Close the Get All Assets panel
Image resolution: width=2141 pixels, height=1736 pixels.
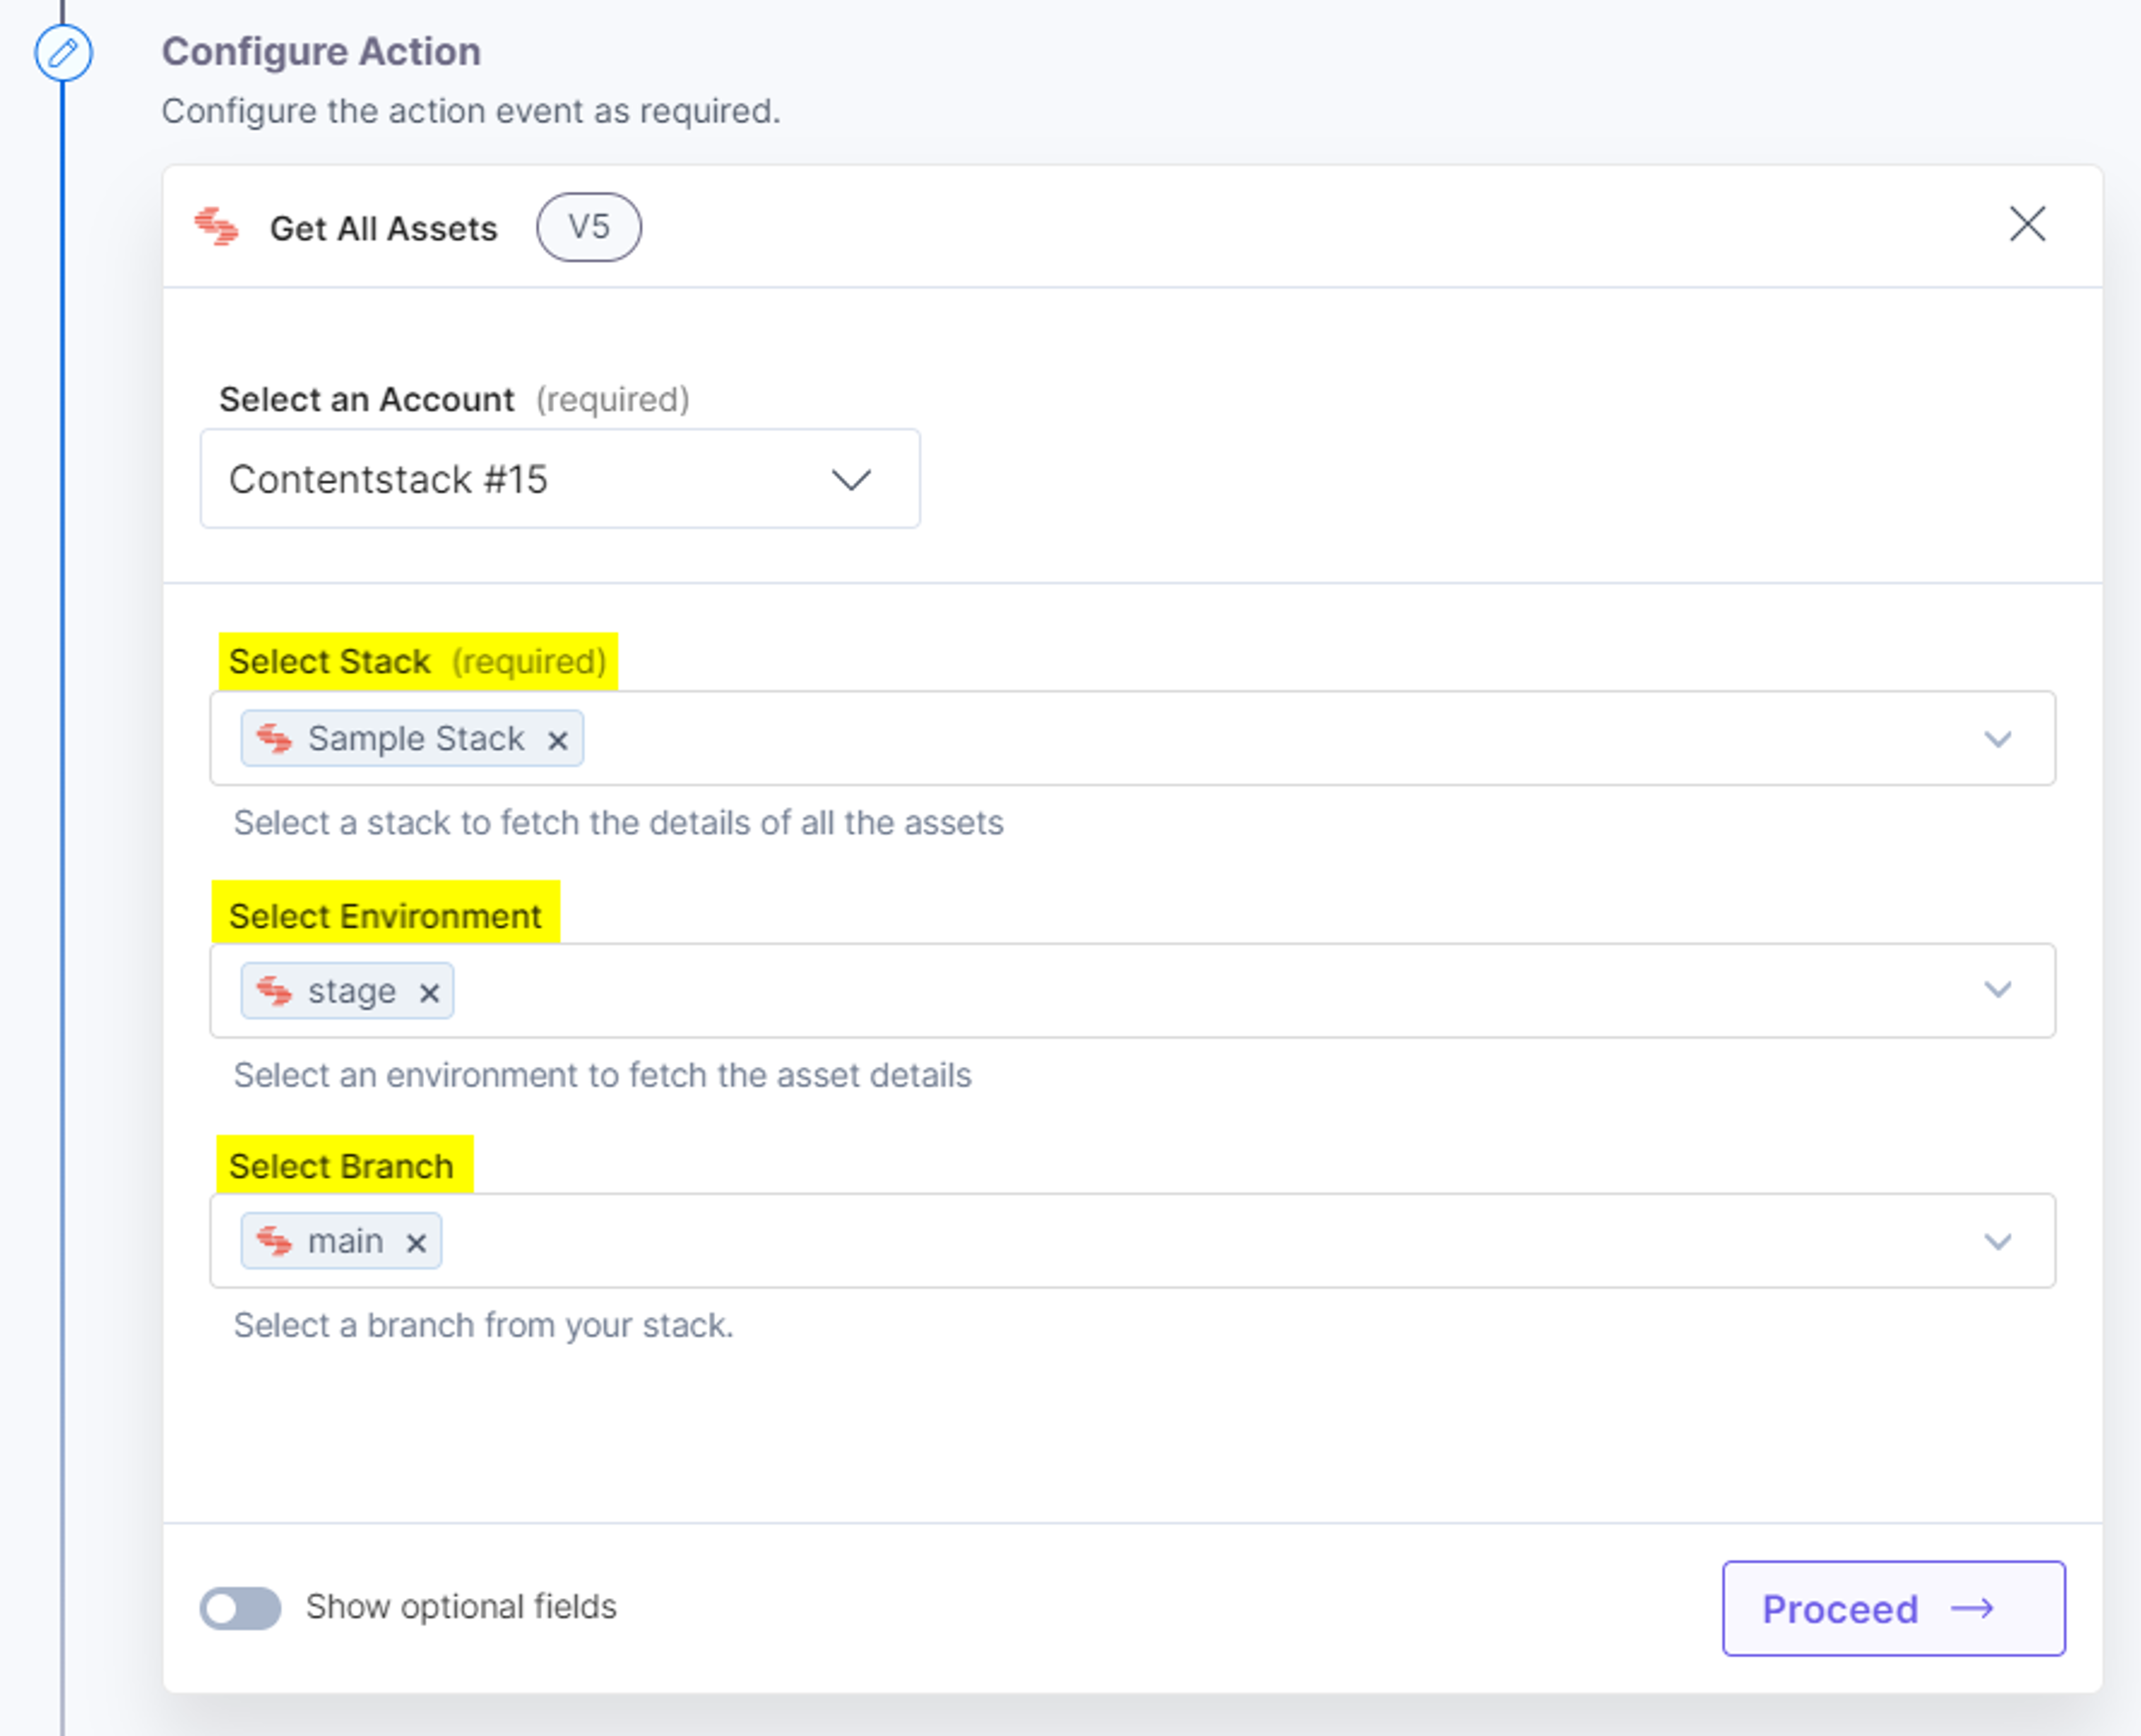2027,224
